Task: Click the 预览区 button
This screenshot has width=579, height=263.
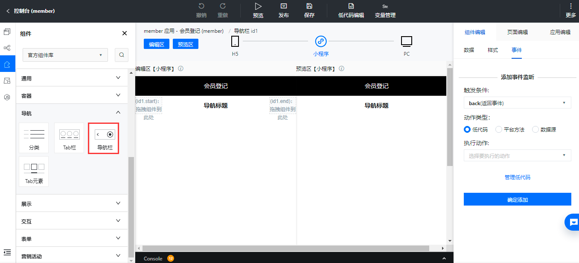Action: 186,44
